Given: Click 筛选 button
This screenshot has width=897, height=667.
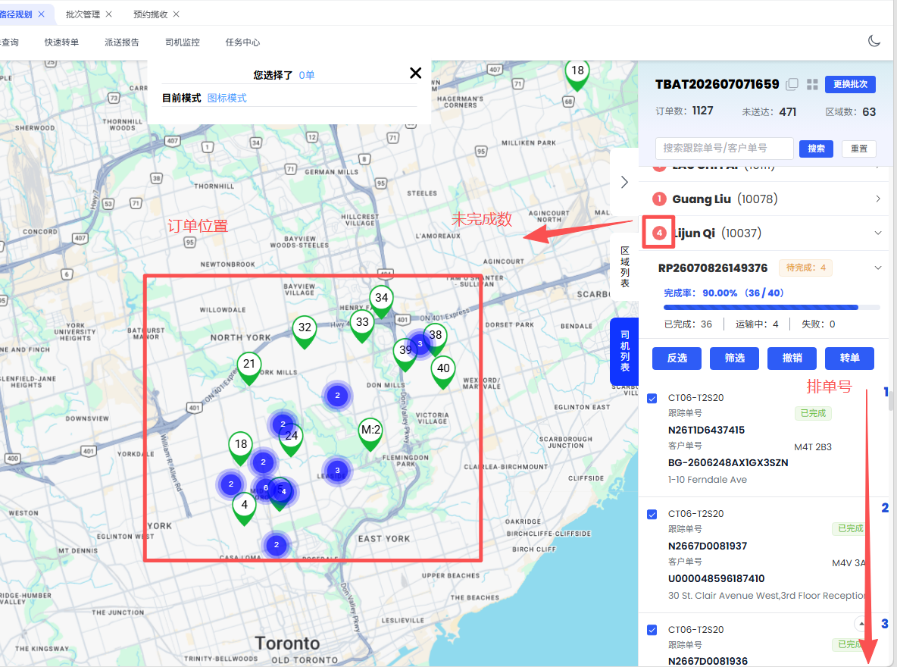Looking at the screenshot, I should [x=734, y=358].
